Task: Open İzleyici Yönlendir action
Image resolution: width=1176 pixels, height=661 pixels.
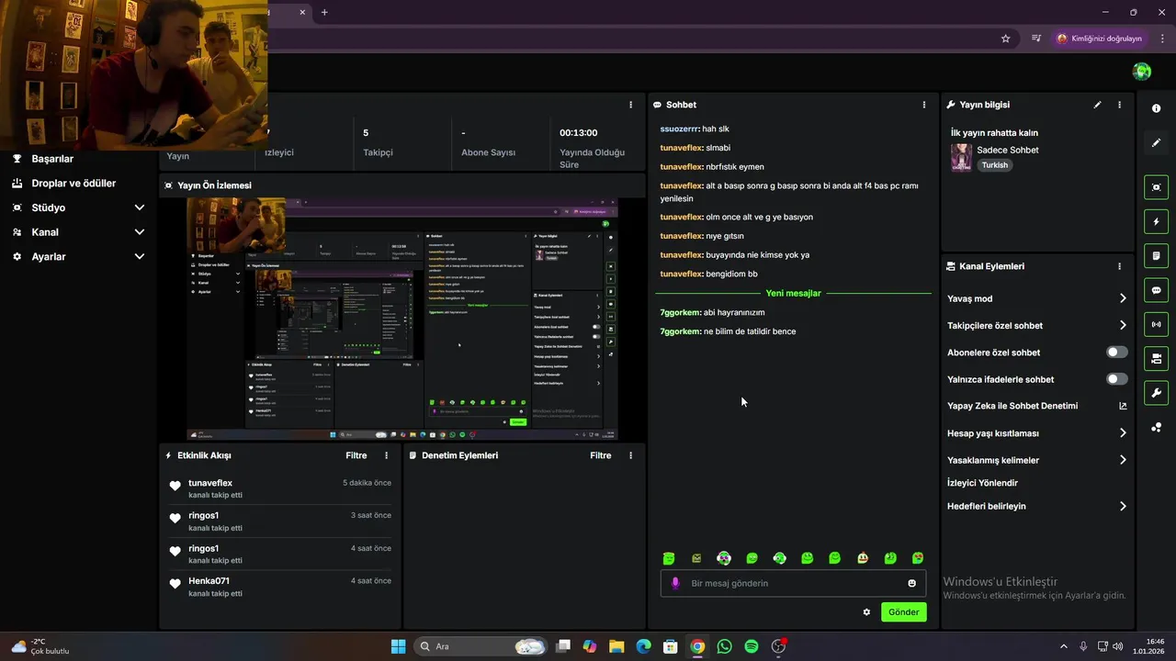Action: (982, 483)
